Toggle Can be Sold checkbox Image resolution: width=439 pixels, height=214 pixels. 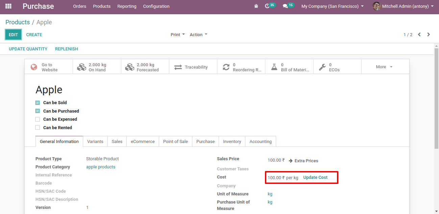(x=38, y=103)
